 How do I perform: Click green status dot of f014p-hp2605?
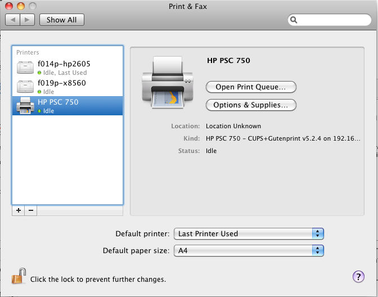[39, 73]
